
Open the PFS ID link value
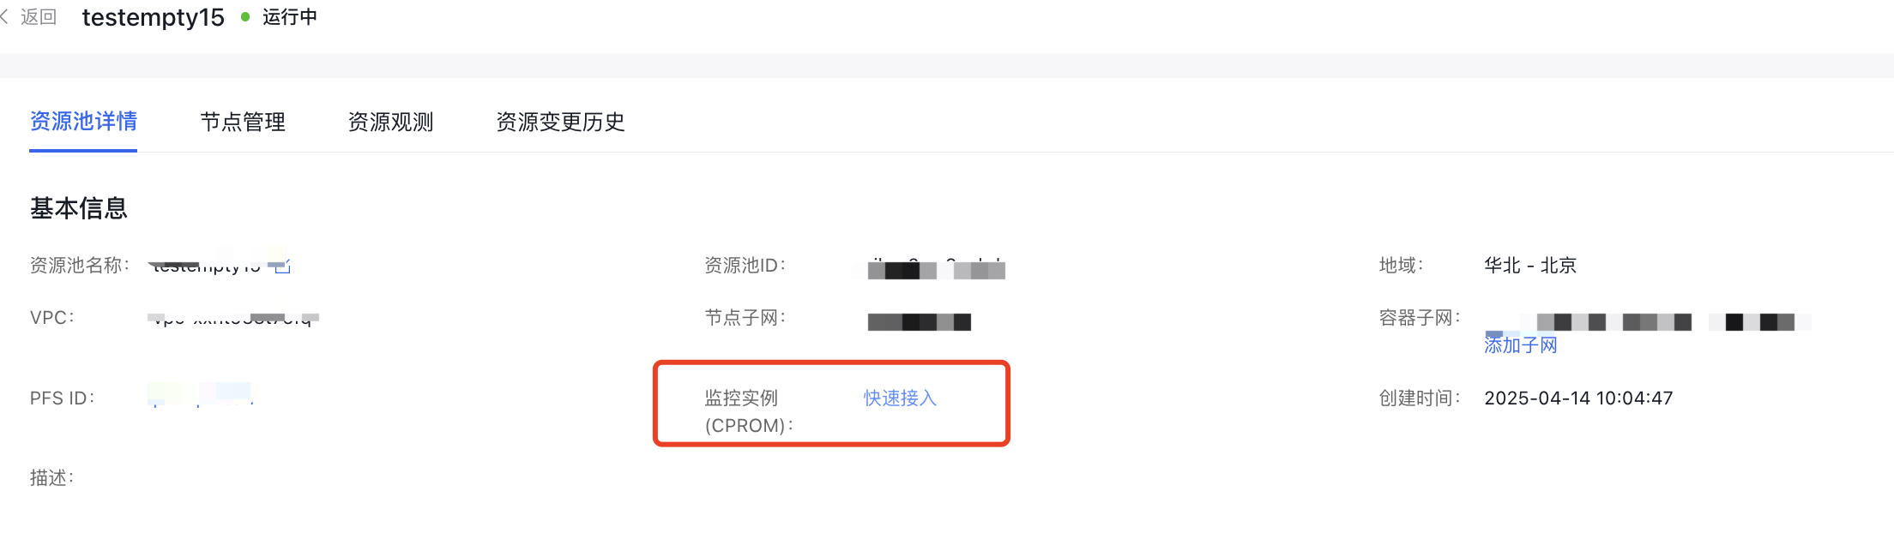pos(202,395)
